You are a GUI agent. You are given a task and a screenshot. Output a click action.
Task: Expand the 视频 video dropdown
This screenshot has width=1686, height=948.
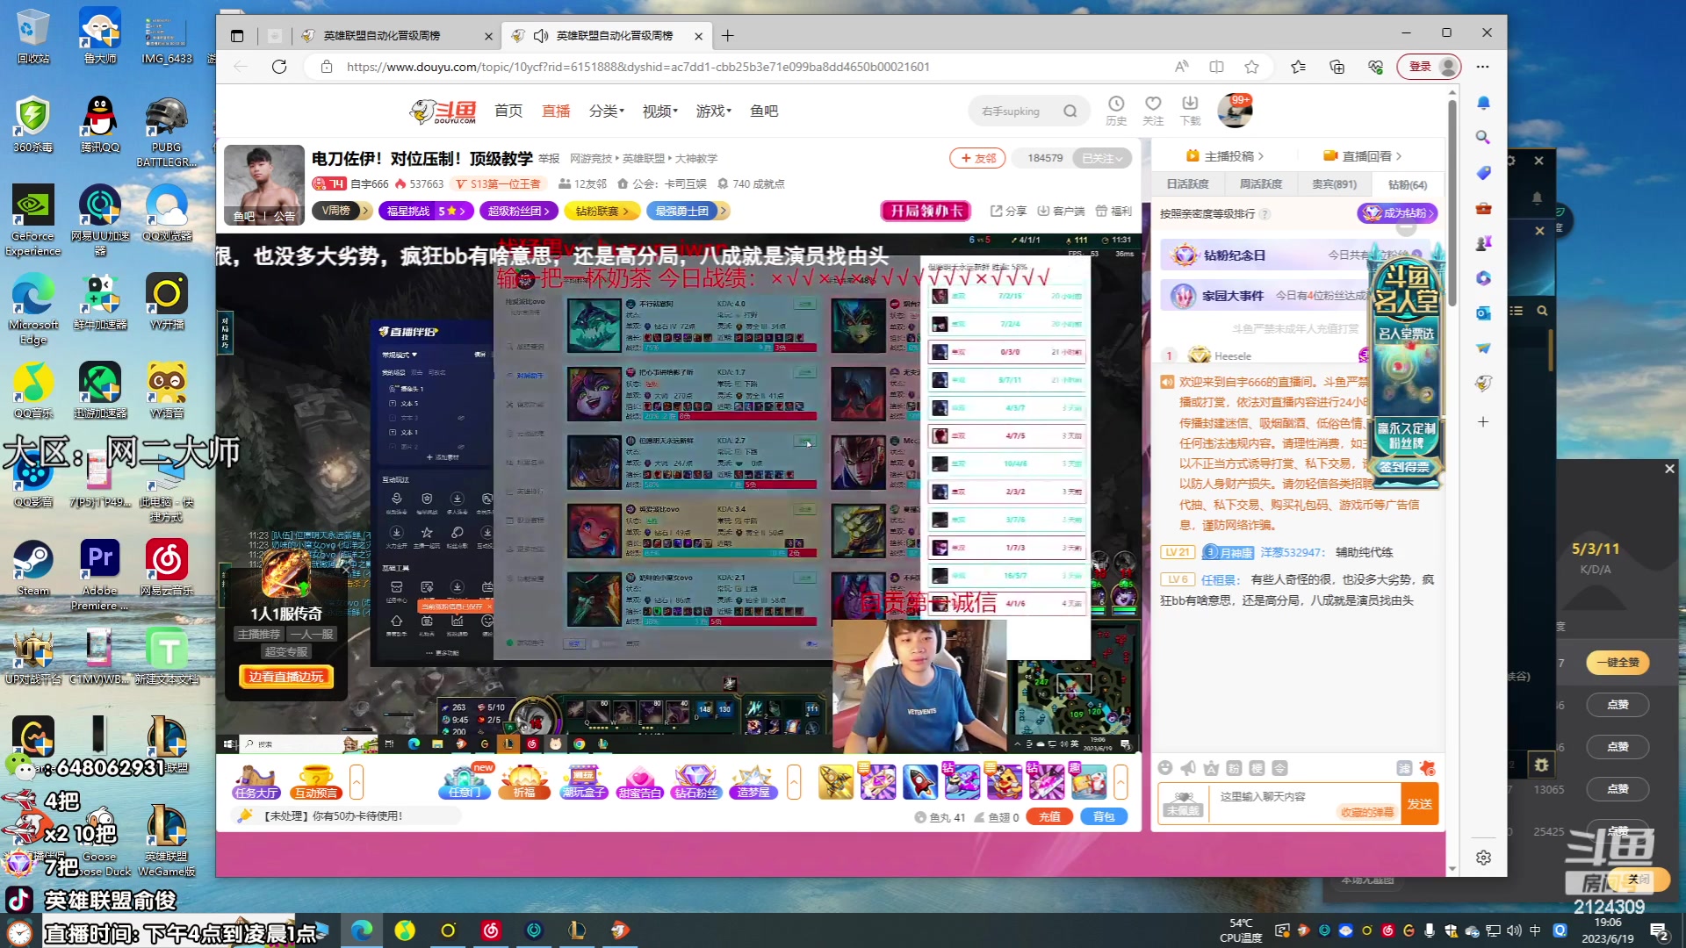point(660,111)
